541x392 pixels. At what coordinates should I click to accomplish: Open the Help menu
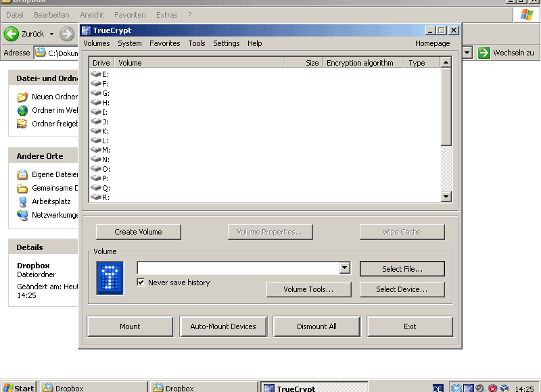click(255, 43)
